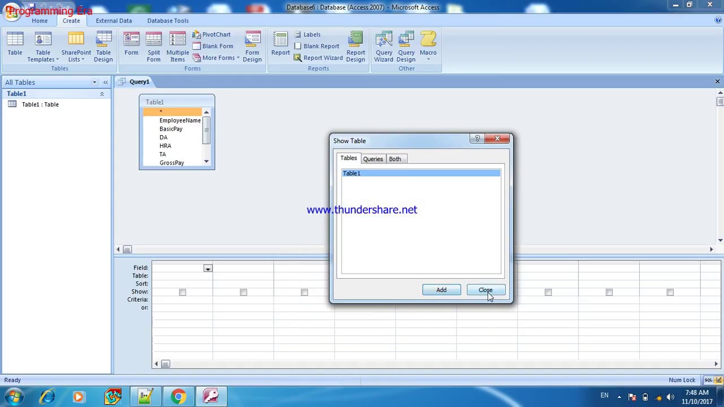Select Table1 in Show Table list
This screenshot has width=724, height=407.
(x=421, y=174)
